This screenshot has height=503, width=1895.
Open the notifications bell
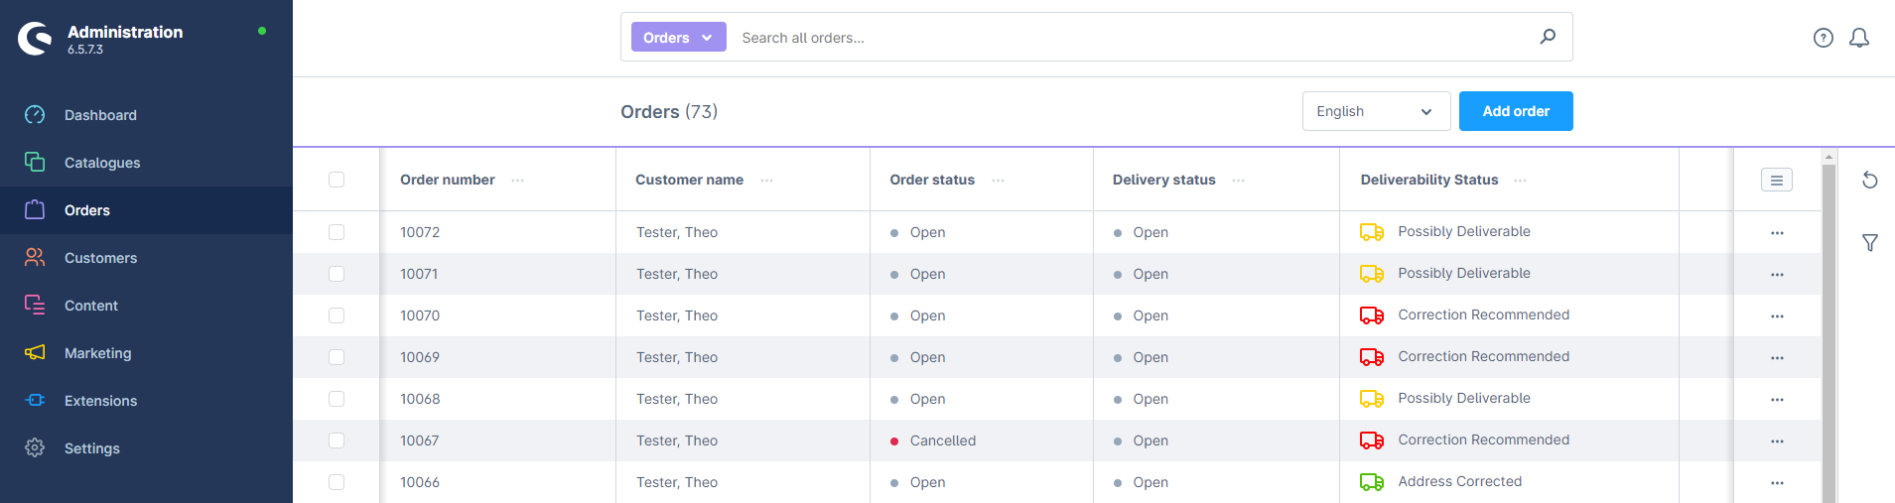tap(1858, 38)
